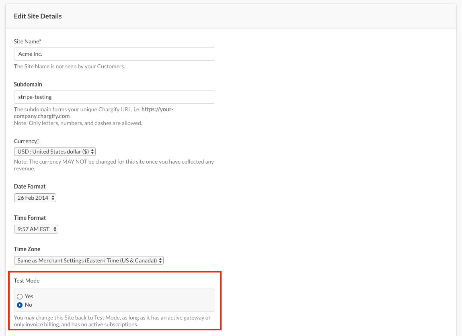Click the Edit Site Details heading

(38, 16)
